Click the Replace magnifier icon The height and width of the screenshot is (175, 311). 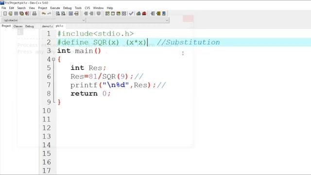(x=63, y=14)
